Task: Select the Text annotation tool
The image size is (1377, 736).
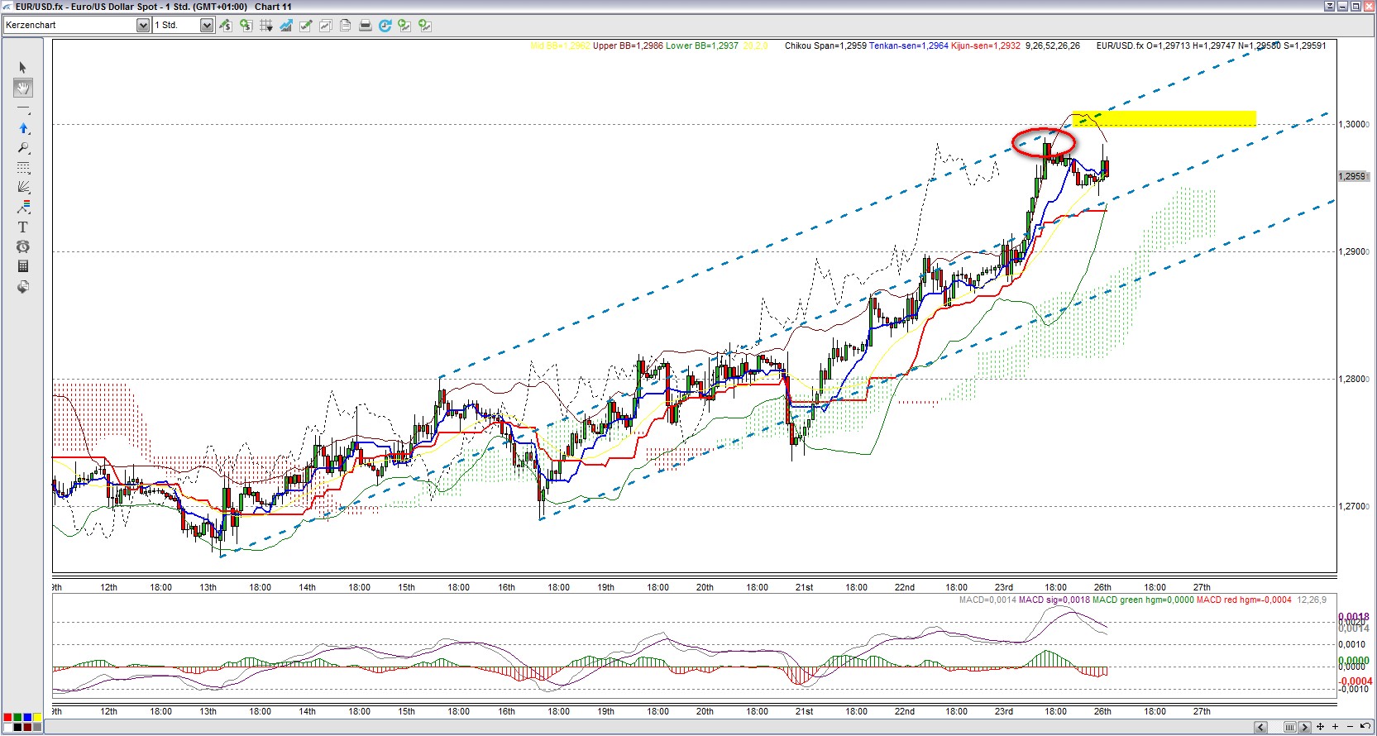Action: [22, 227]
